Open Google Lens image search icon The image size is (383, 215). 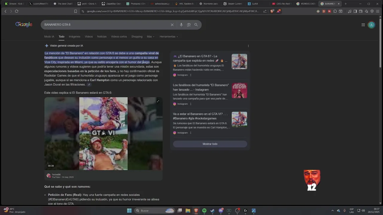coord(189,25)
